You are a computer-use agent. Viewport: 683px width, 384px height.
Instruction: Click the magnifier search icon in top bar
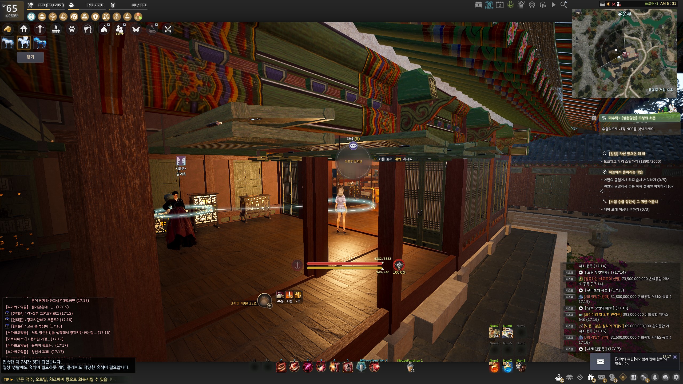tap(563, 5)
